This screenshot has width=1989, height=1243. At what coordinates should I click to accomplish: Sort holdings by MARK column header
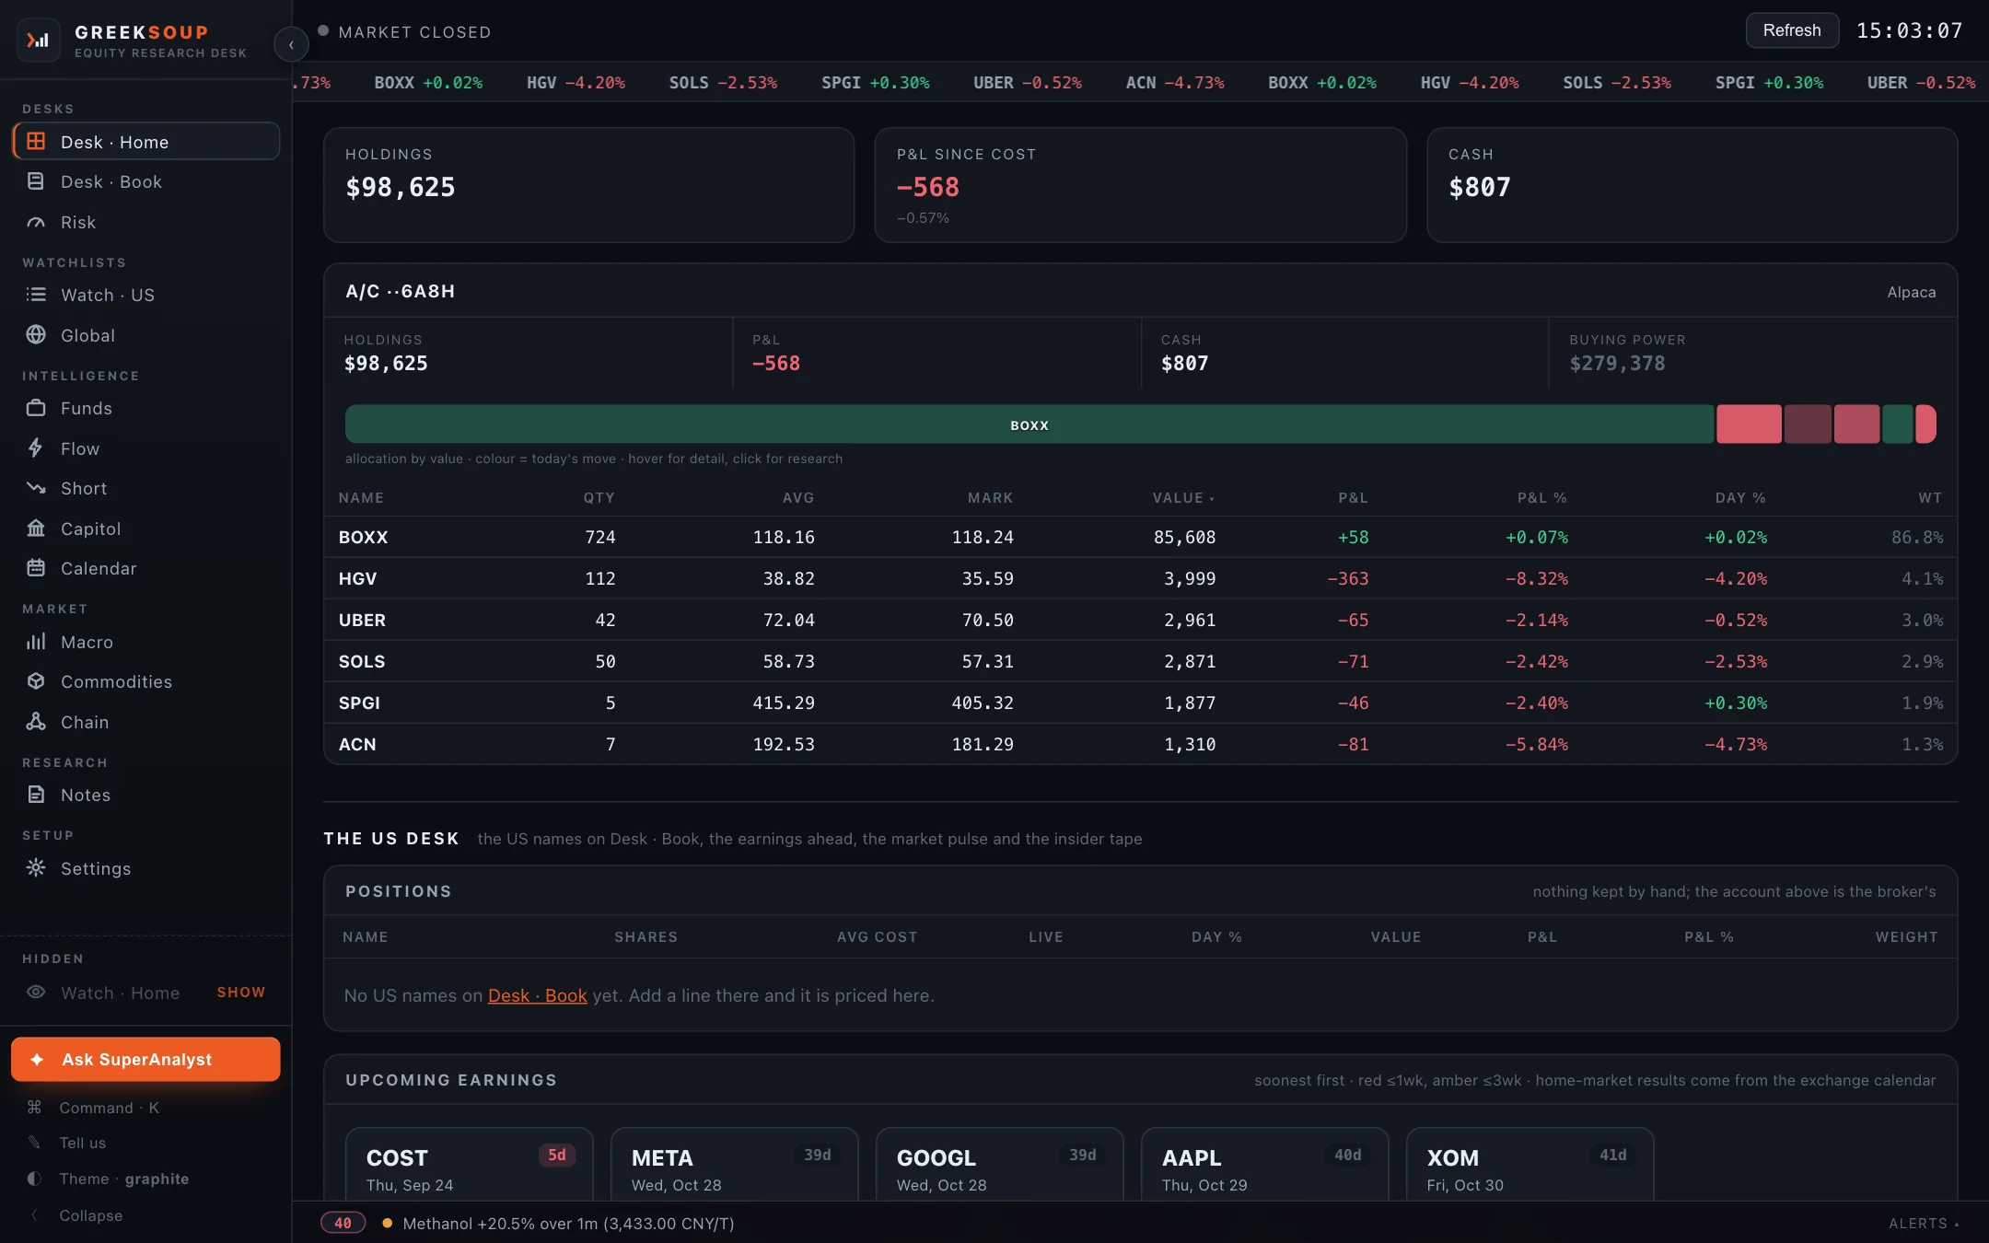(990, 498)
